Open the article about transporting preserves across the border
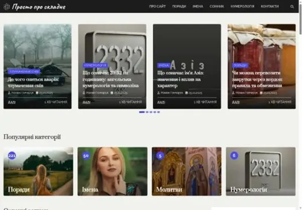This screenshot has width=302, height=210. coord(257,79)
